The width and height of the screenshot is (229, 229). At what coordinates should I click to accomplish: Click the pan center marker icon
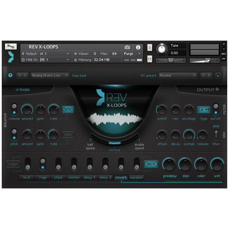(171, 61)
